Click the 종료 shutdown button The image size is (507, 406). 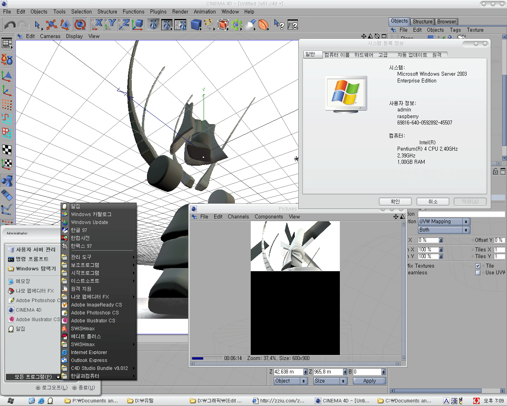84,387
